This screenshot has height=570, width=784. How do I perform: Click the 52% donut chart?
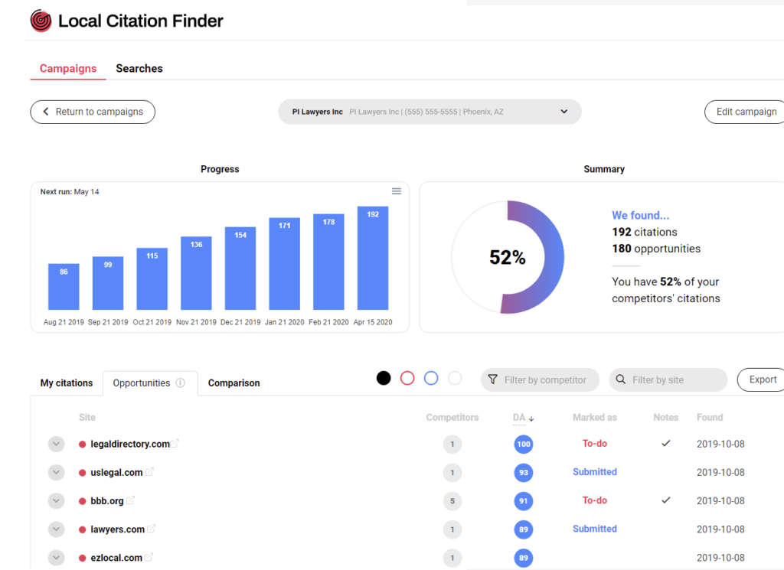tap(508, 257)
